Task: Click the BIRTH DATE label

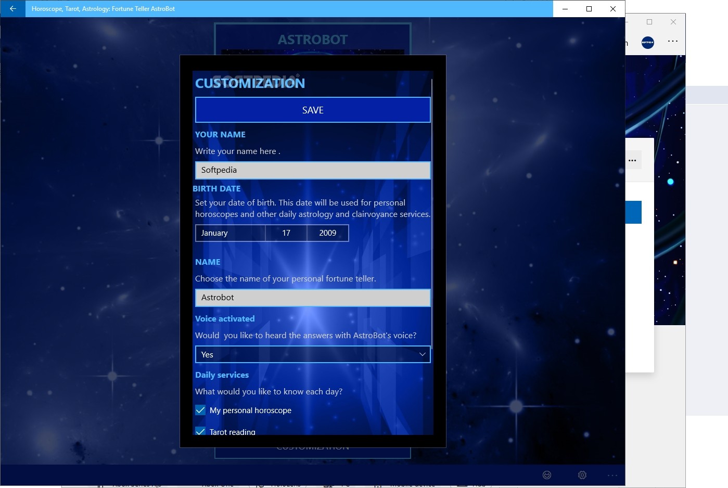Action: click(x=216, y=188)
